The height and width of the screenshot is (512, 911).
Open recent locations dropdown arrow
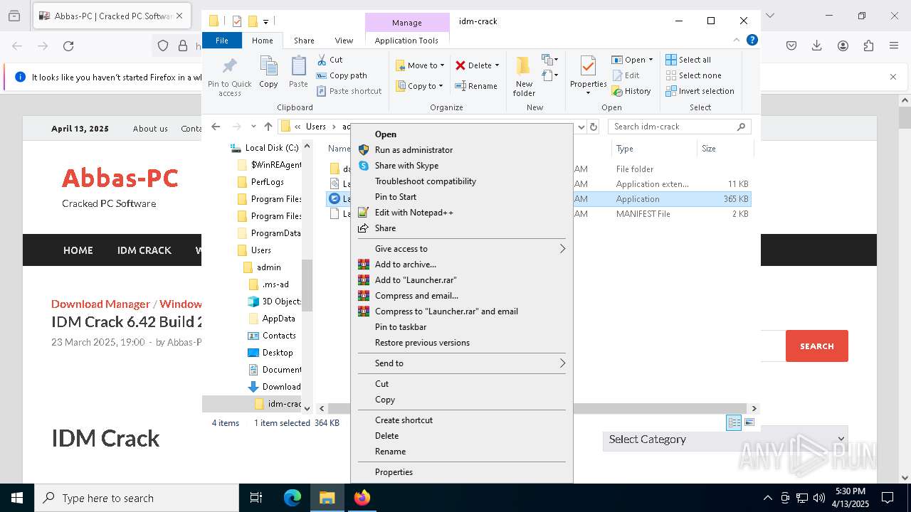[253, 127]
